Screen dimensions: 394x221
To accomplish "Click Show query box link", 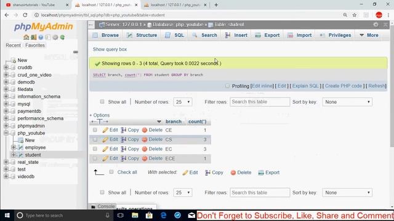I will [x=110, y=49].
